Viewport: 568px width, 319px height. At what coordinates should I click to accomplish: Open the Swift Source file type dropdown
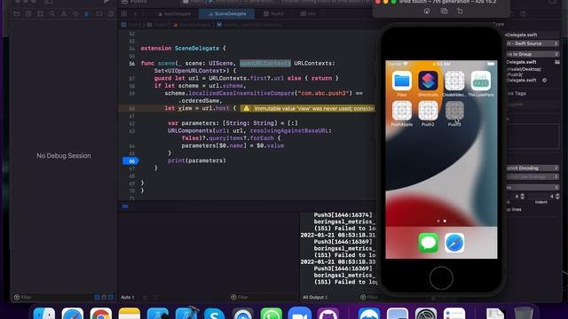pyautogui.click(x=532, y=43)
